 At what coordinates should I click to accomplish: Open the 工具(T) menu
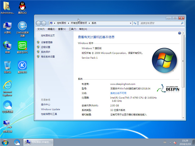coord(73,29)
